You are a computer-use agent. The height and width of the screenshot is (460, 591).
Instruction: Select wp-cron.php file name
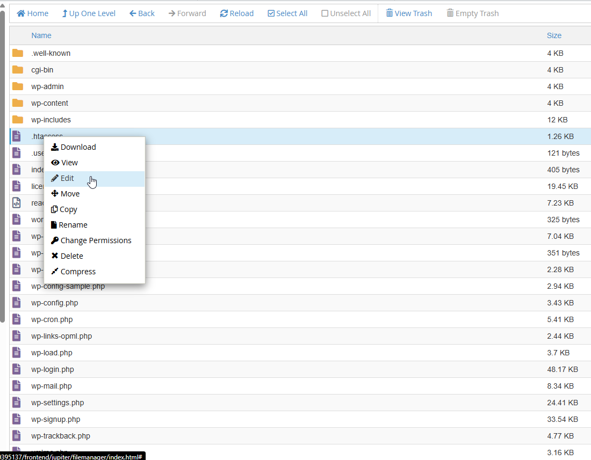pos(52,319)
